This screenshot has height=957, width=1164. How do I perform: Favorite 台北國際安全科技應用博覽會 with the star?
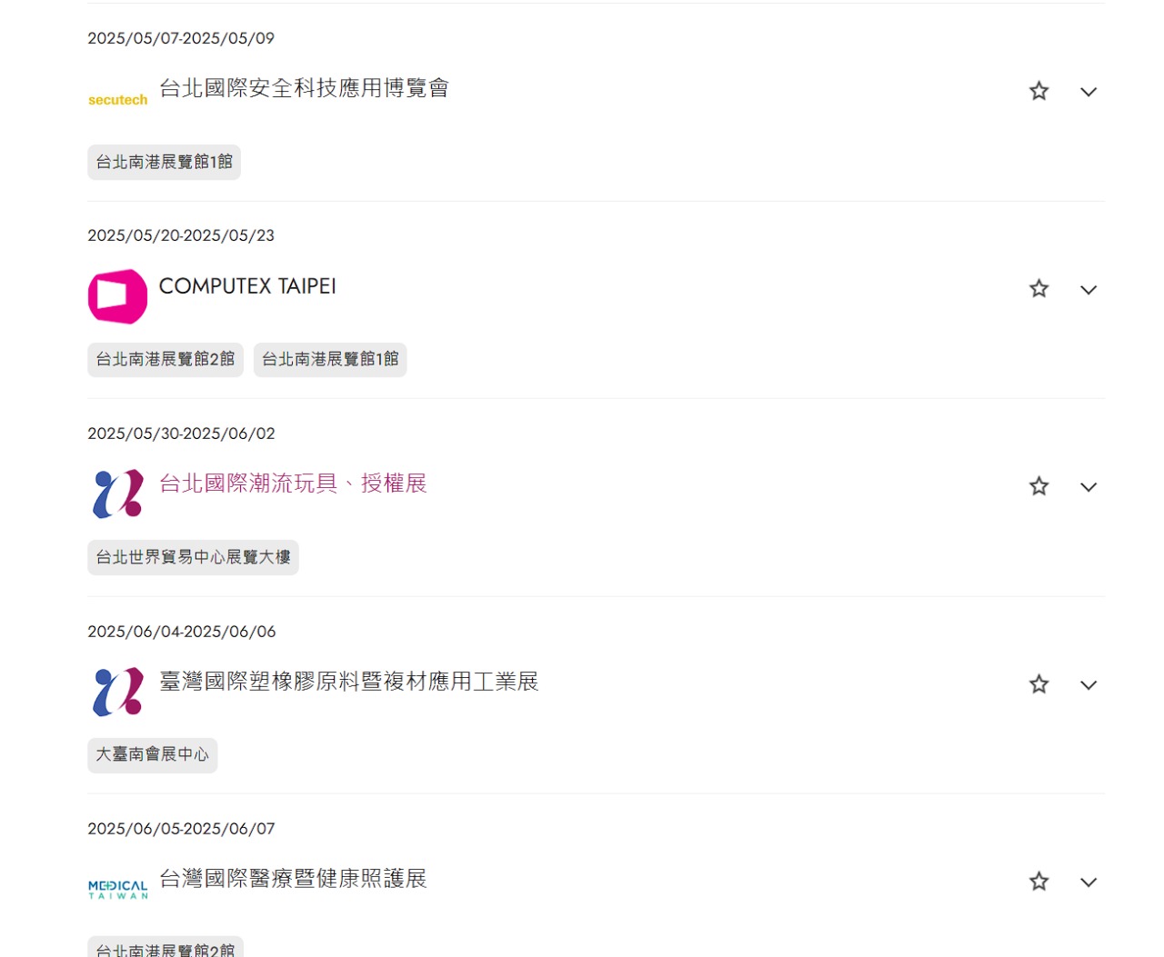tap(1039, 91)
